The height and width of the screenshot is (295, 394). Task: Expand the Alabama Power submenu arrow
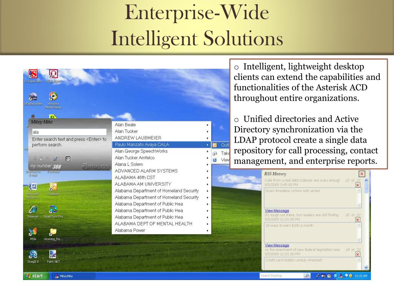click(x=207, y=230)
